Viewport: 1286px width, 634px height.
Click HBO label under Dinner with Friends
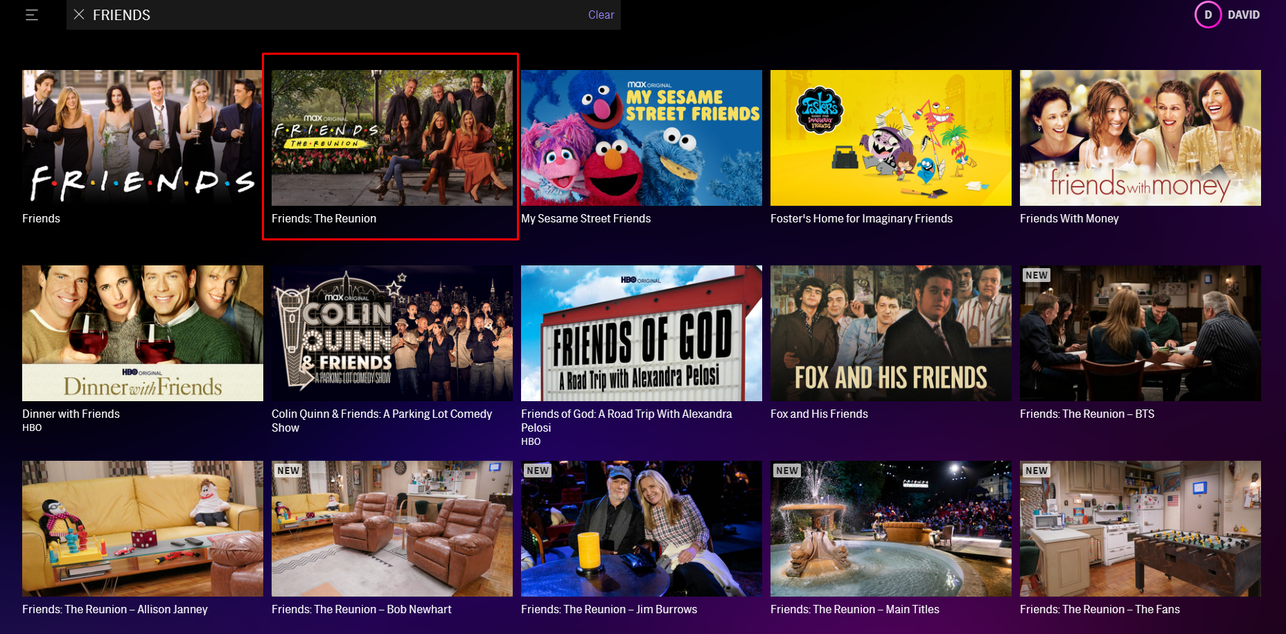pos(32,428)
